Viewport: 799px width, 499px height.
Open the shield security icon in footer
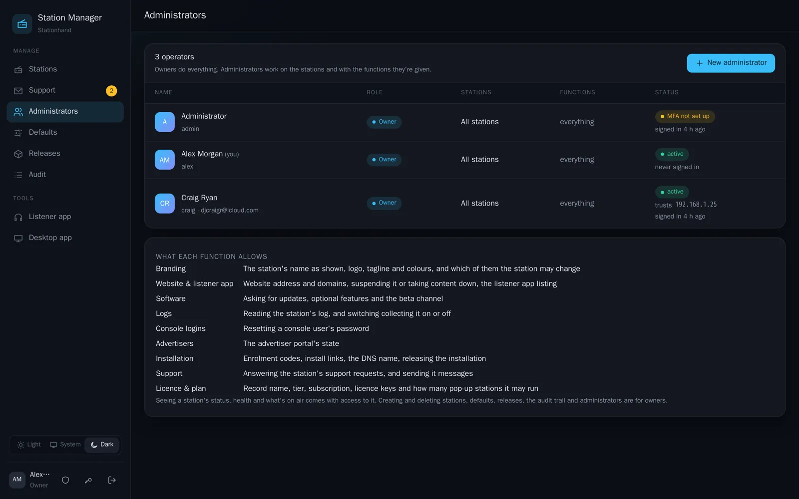coord(65,480)
